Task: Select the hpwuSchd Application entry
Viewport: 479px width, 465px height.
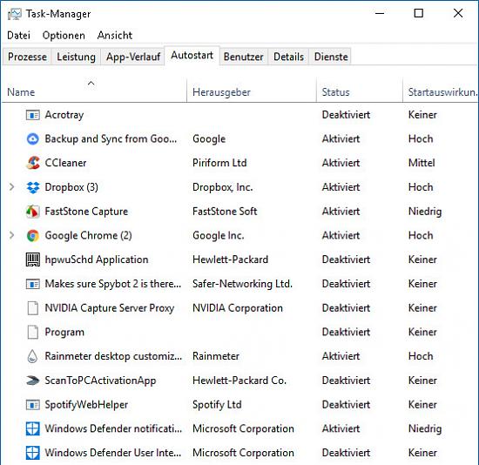Action: tap(97, 259)
